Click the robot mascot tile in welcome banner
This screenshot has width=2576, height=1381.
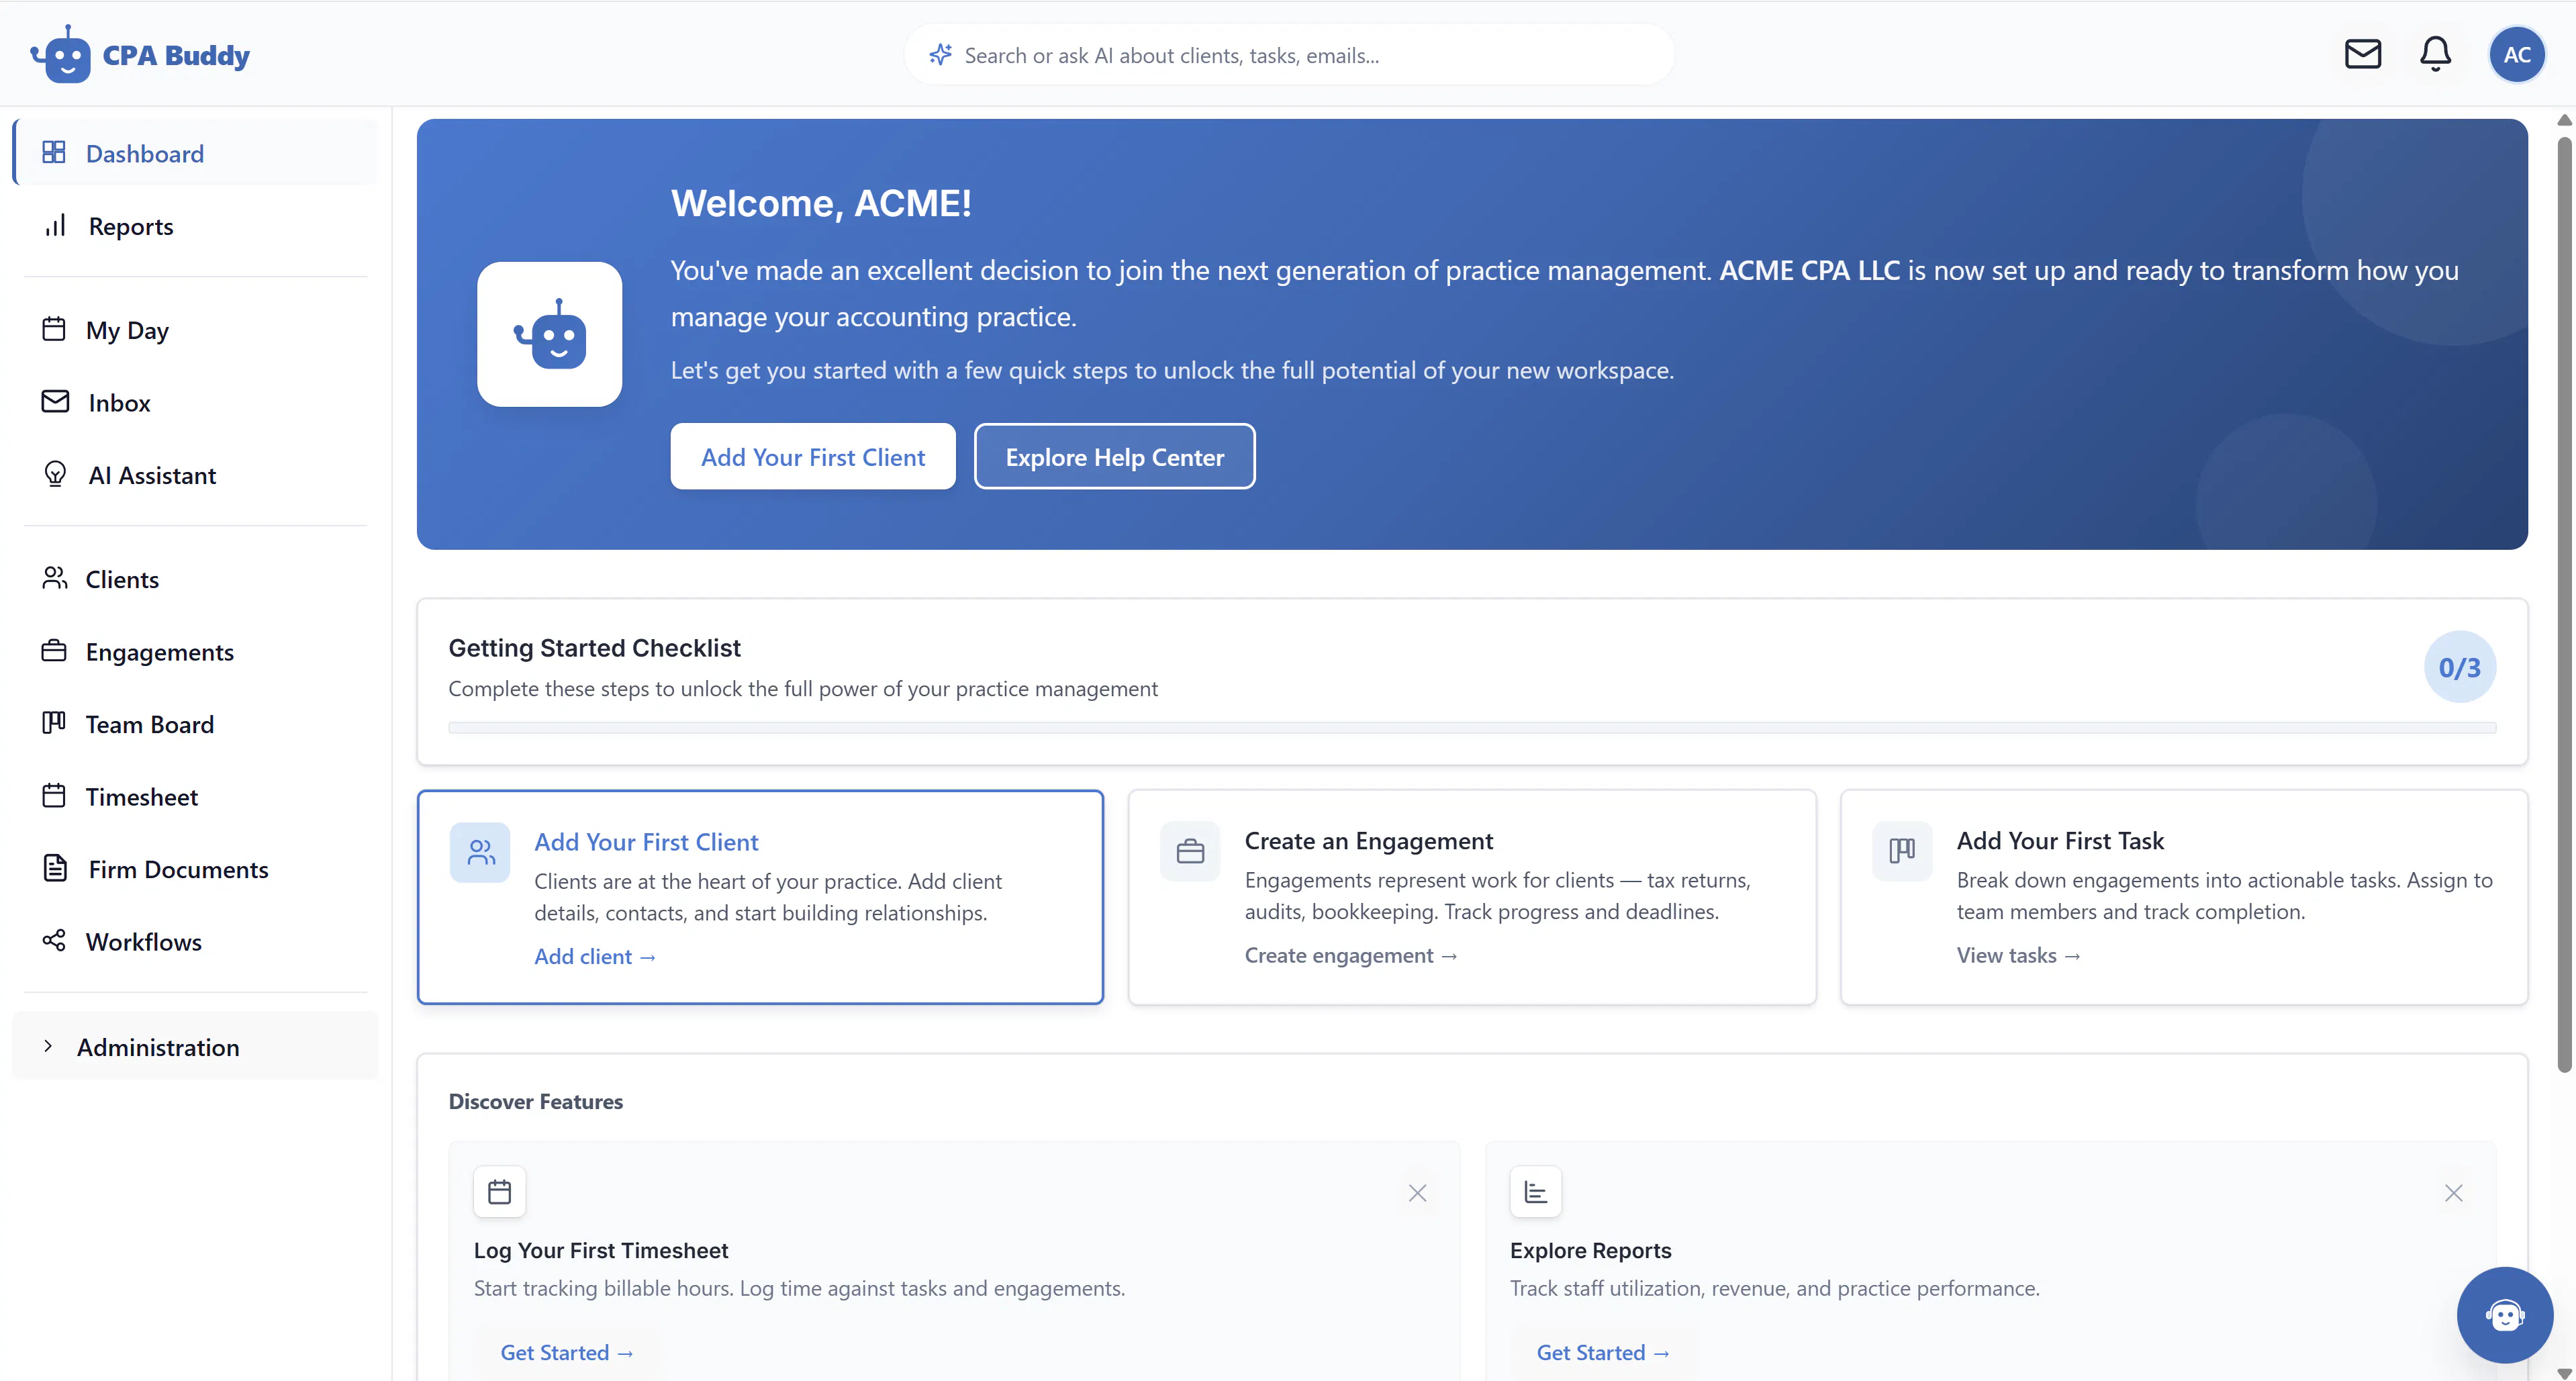click(x=549, y=334)
